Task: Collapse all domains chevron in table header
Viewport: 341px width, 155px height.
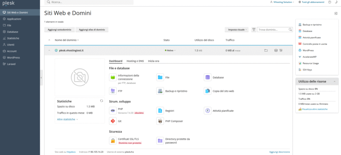Action: [49, 40]
